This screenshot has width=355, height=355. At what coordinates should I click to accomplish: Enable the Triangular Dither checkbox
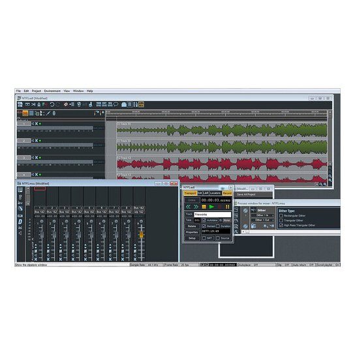coord(281,221)
